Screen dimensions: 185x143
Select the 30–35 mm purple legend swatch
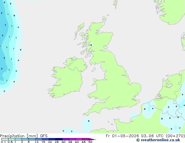(66, 139)
